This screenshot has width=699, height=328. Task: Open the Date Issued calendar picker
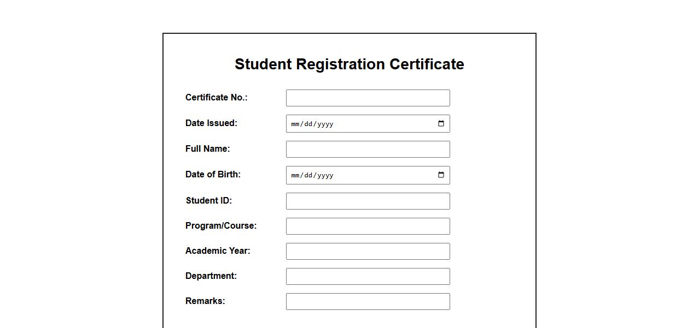tap(441, 124)
